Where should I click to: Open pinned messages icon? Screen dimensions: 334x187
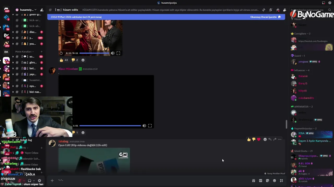click(278, 10)
